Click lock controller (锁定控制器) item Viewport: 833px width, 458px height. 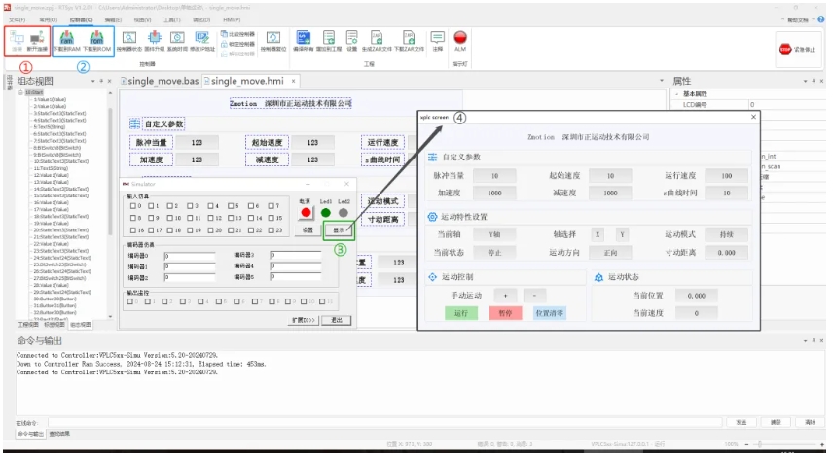click(x=237, y=44)
